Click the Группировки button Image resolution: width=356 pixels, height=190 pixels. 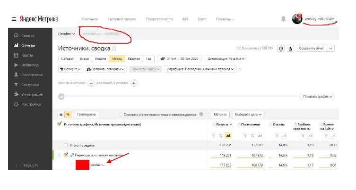pos(86,115)
